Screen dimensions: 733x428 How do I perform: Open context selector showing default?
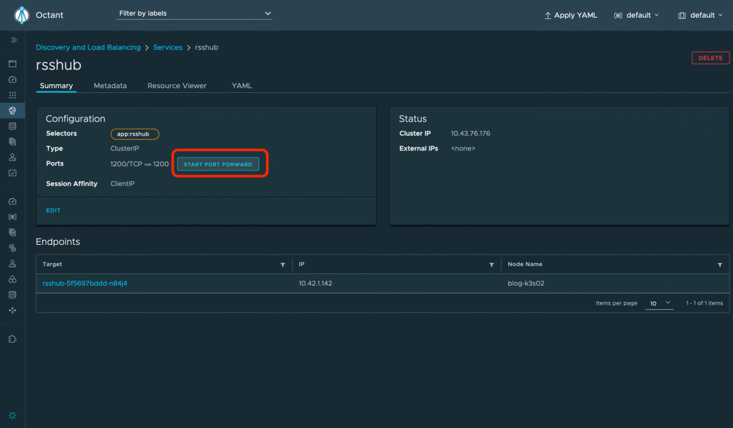pyautogui.click(x=700, y=16)
